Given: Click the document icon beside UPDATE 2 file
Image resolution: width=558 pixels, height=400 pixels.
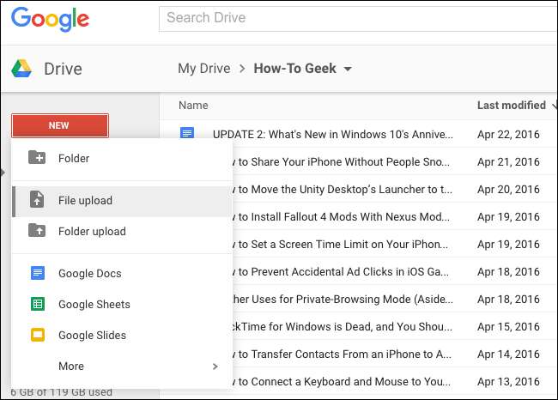Looking at the screenshot, I should tap(187, 134).
